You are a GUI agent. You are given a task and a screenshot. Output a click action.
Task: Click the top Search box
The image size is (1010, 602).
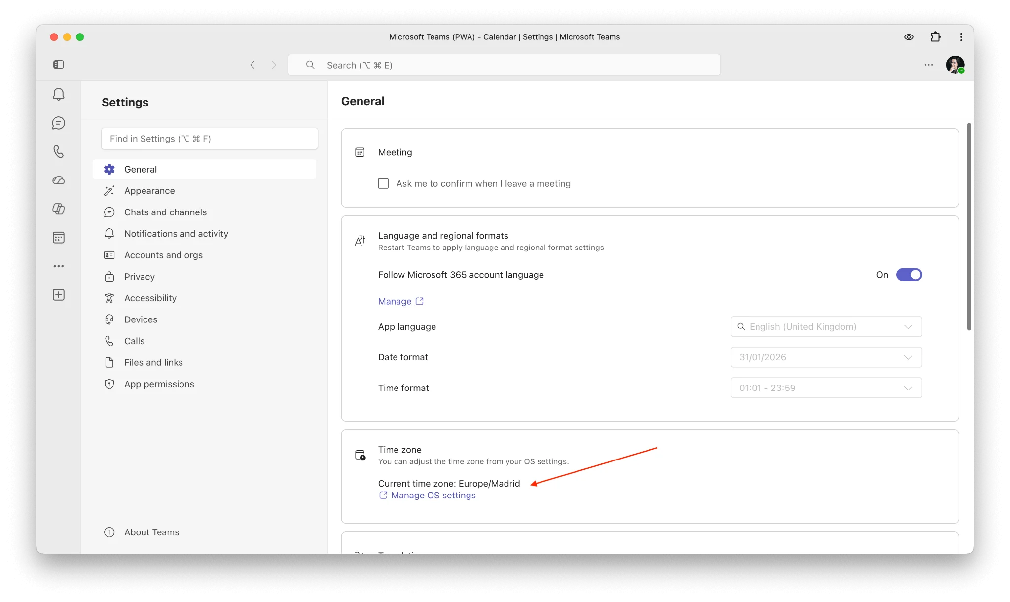[504, 65]
